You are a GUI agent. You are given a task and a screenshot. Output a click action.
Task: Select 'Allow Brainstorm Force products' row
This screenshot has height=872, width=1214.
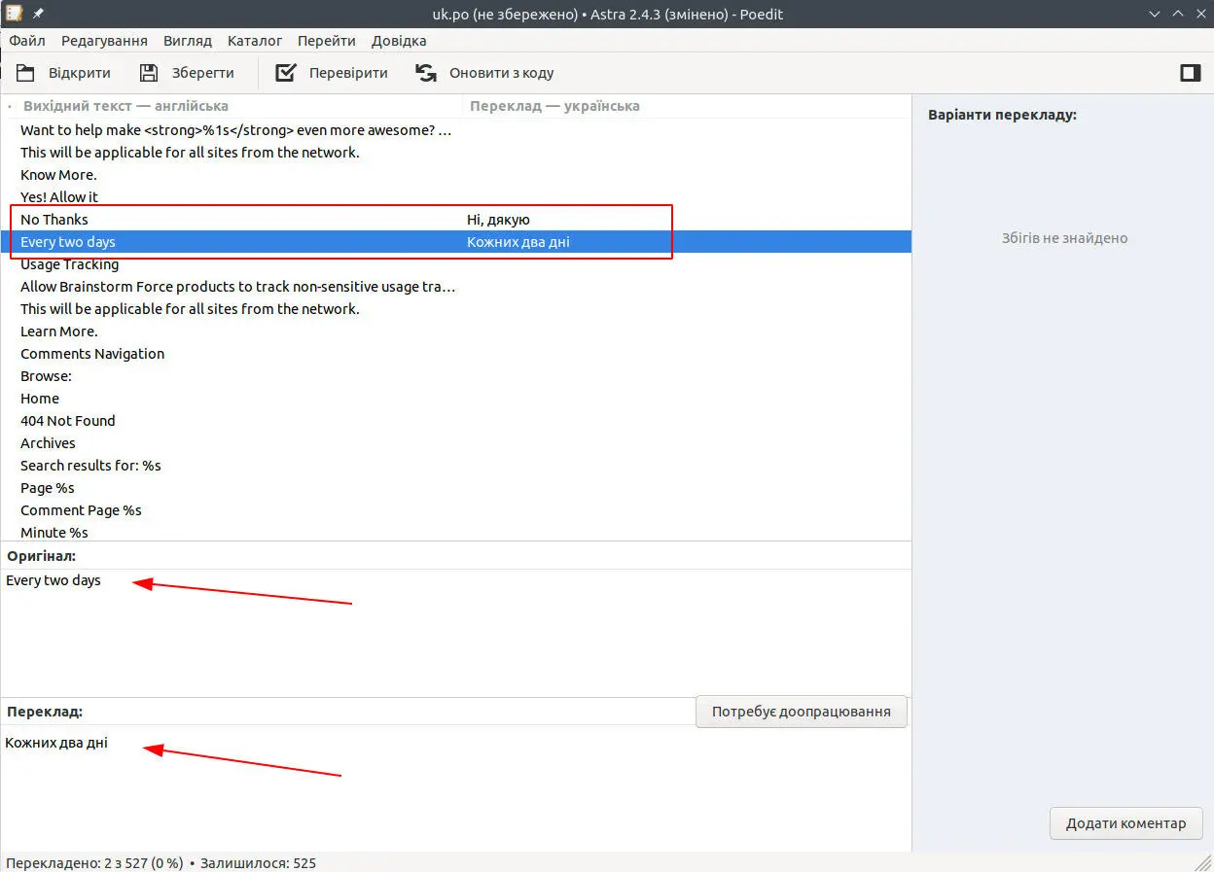tap(456, 287)
